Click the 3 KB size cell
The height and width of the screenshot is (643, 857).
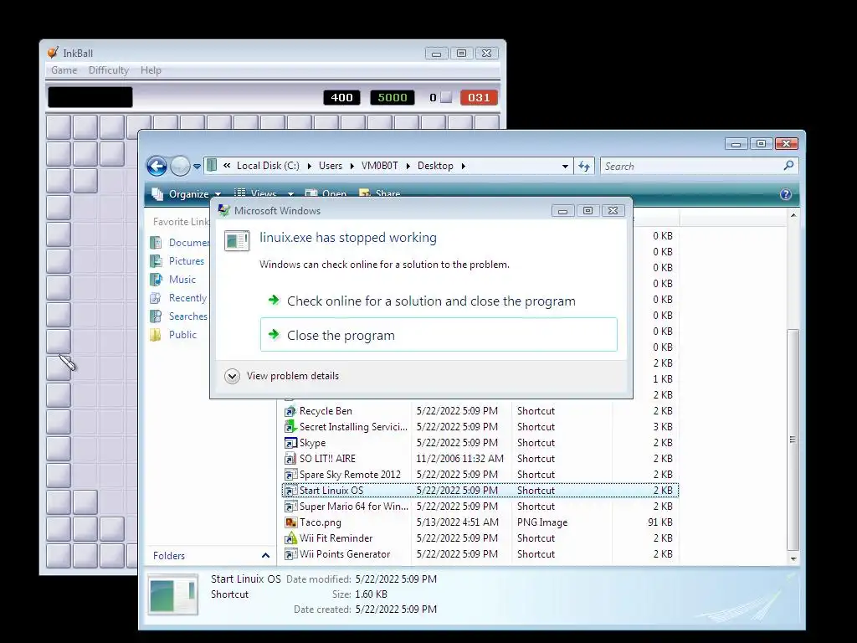click(663, 426)
